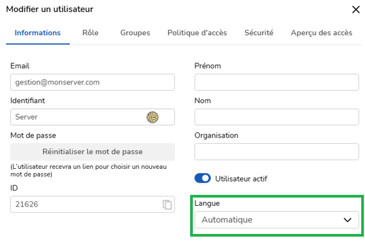The image size is (365, 241).
Task: Select the Organisation input field
Action: [277, 152]
